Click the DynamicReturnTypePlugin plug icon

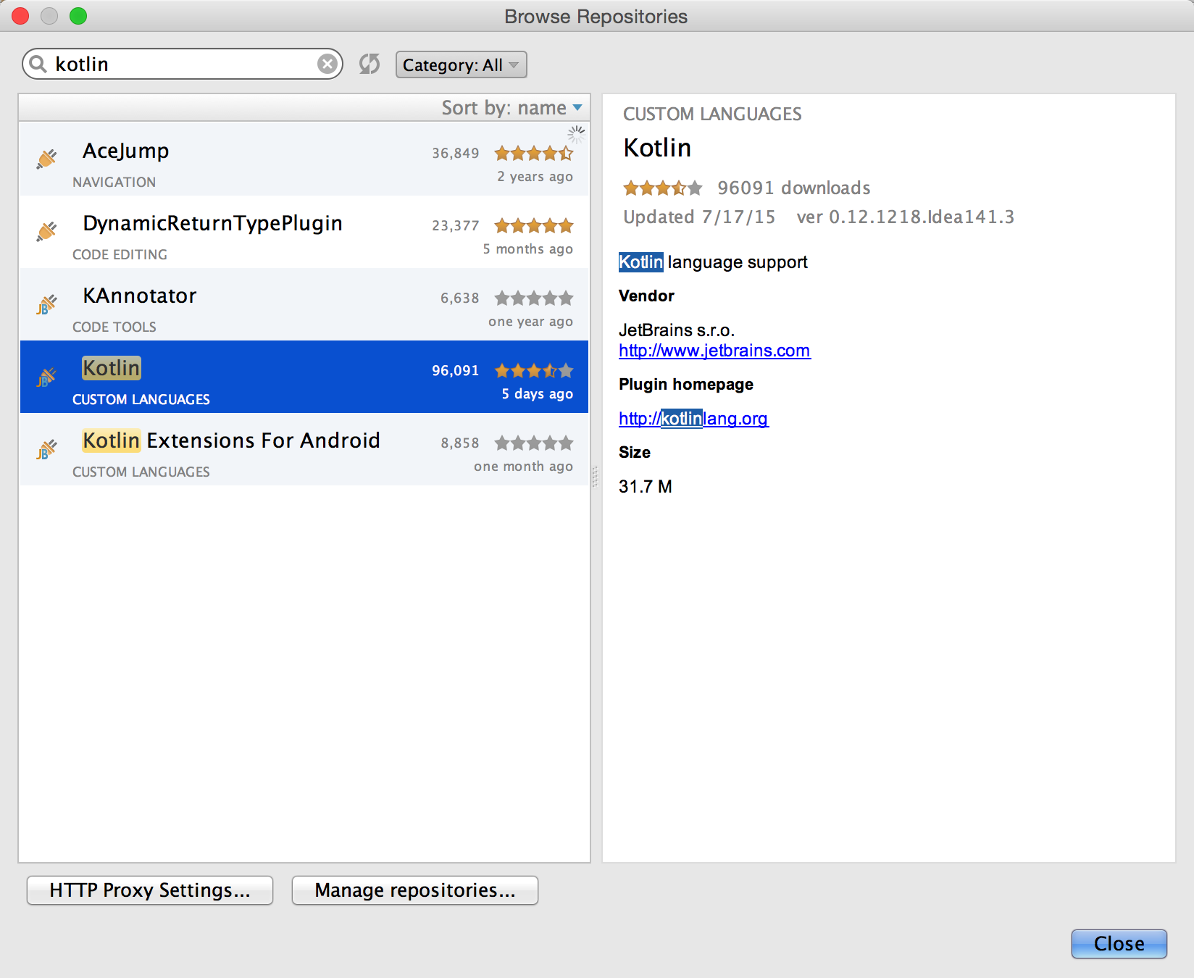pos(47,231)
